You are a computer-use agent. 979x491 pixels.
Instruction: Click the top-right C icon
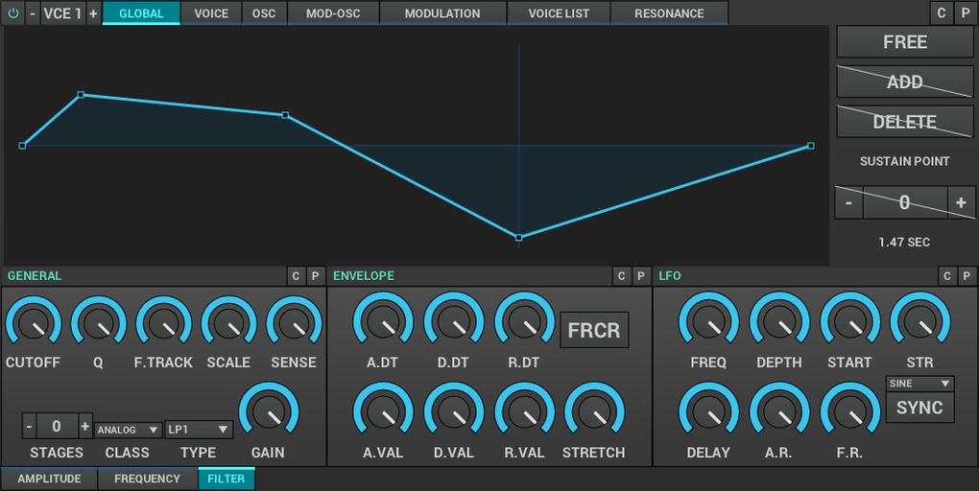click(x=942, y=13)
